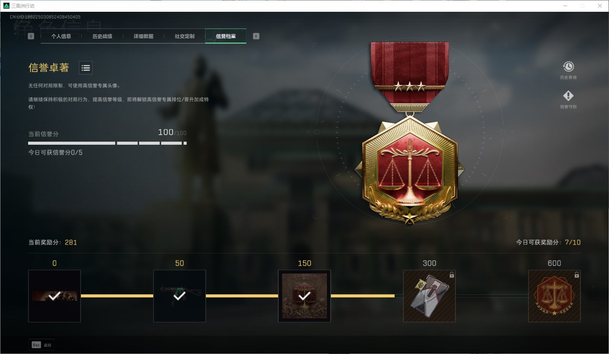Image resolution: width=609 pixels, height=354 pixels.
Task: Select the claimed 0-point banner reward
Action: pyautogui.click(x=54, y=296)
